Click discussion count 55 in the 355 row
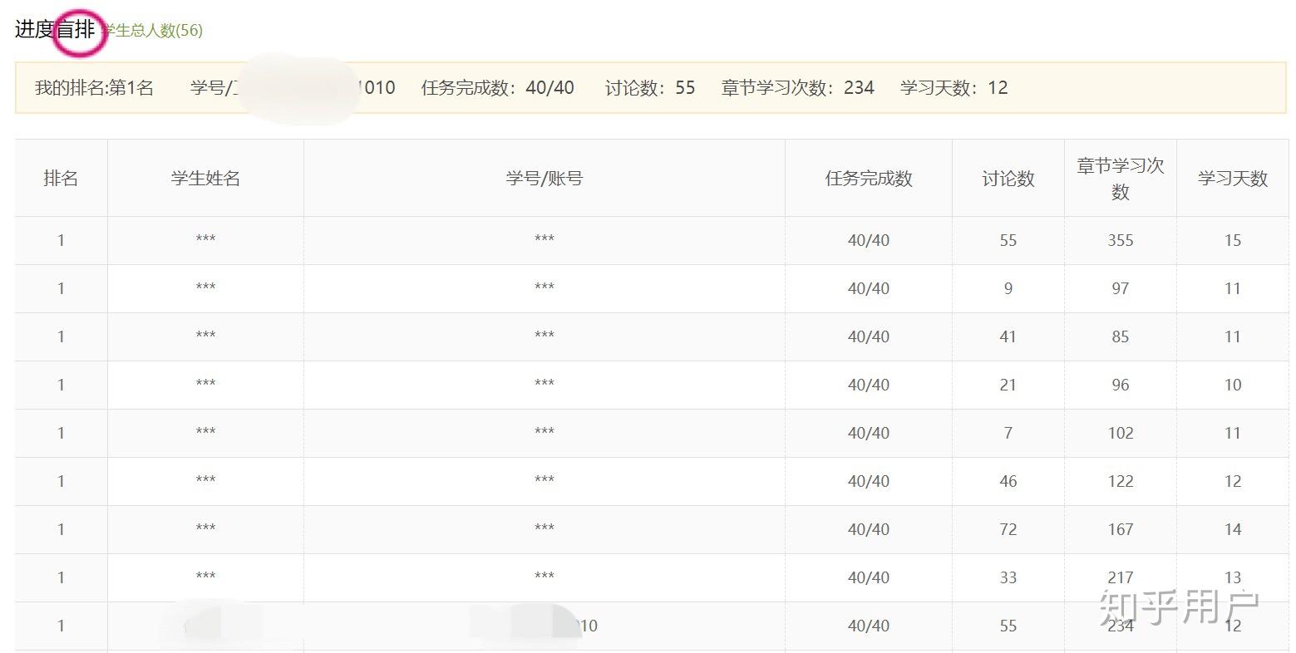Viewport: 1296px width, 653px height. [1008, 240]
